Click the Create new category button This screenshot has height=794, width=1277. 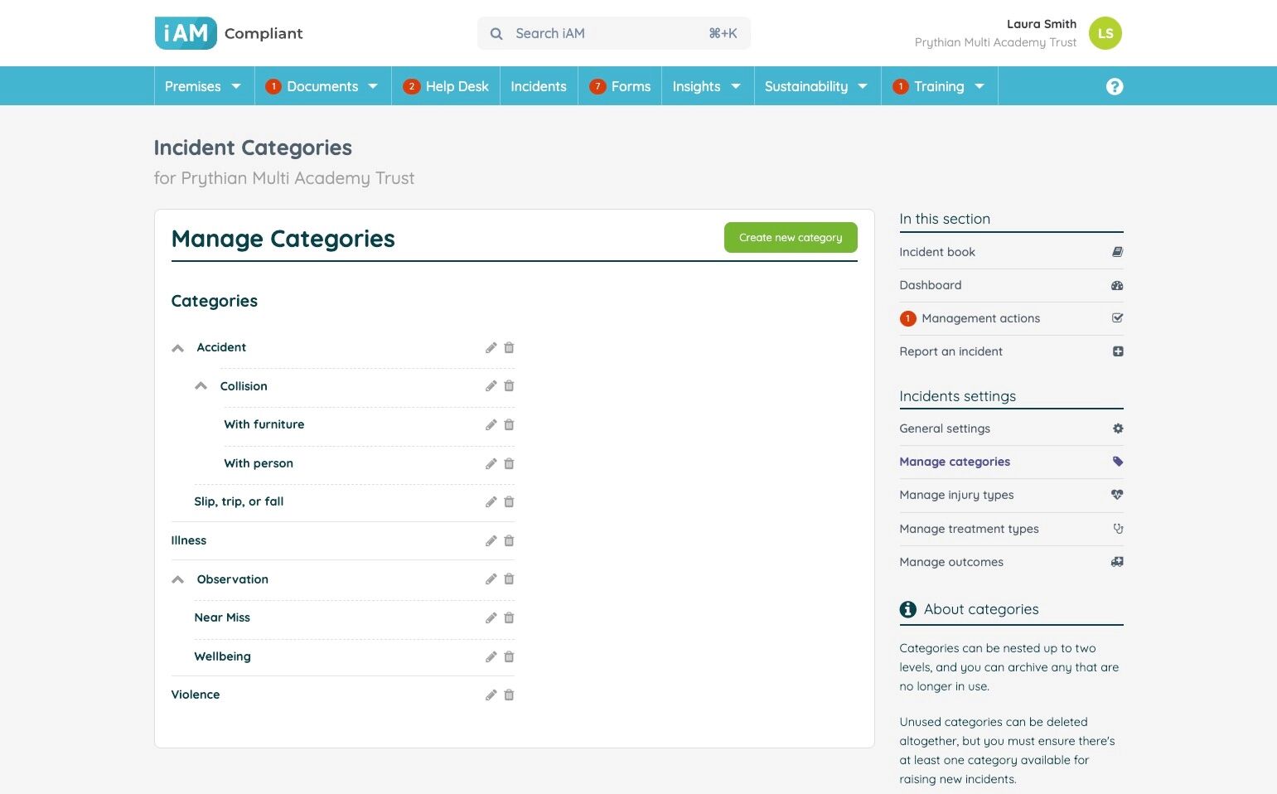(791, 237)
